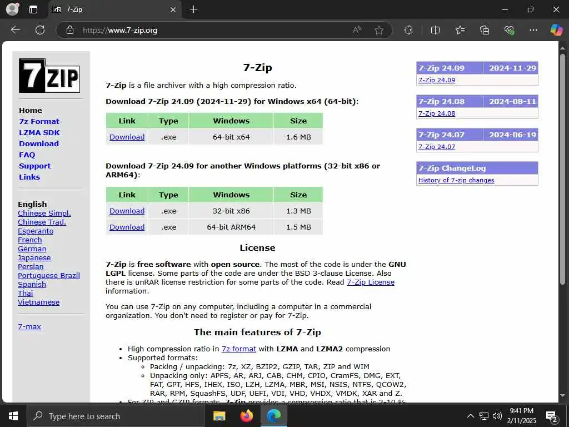Open Browser essentials heart icon

(509, 30)
